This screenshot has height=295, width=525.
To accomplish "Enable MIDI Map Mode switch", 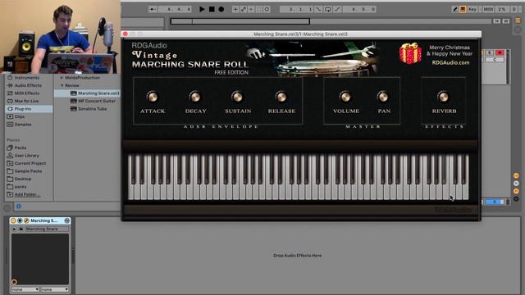I will tap(489, 9).
